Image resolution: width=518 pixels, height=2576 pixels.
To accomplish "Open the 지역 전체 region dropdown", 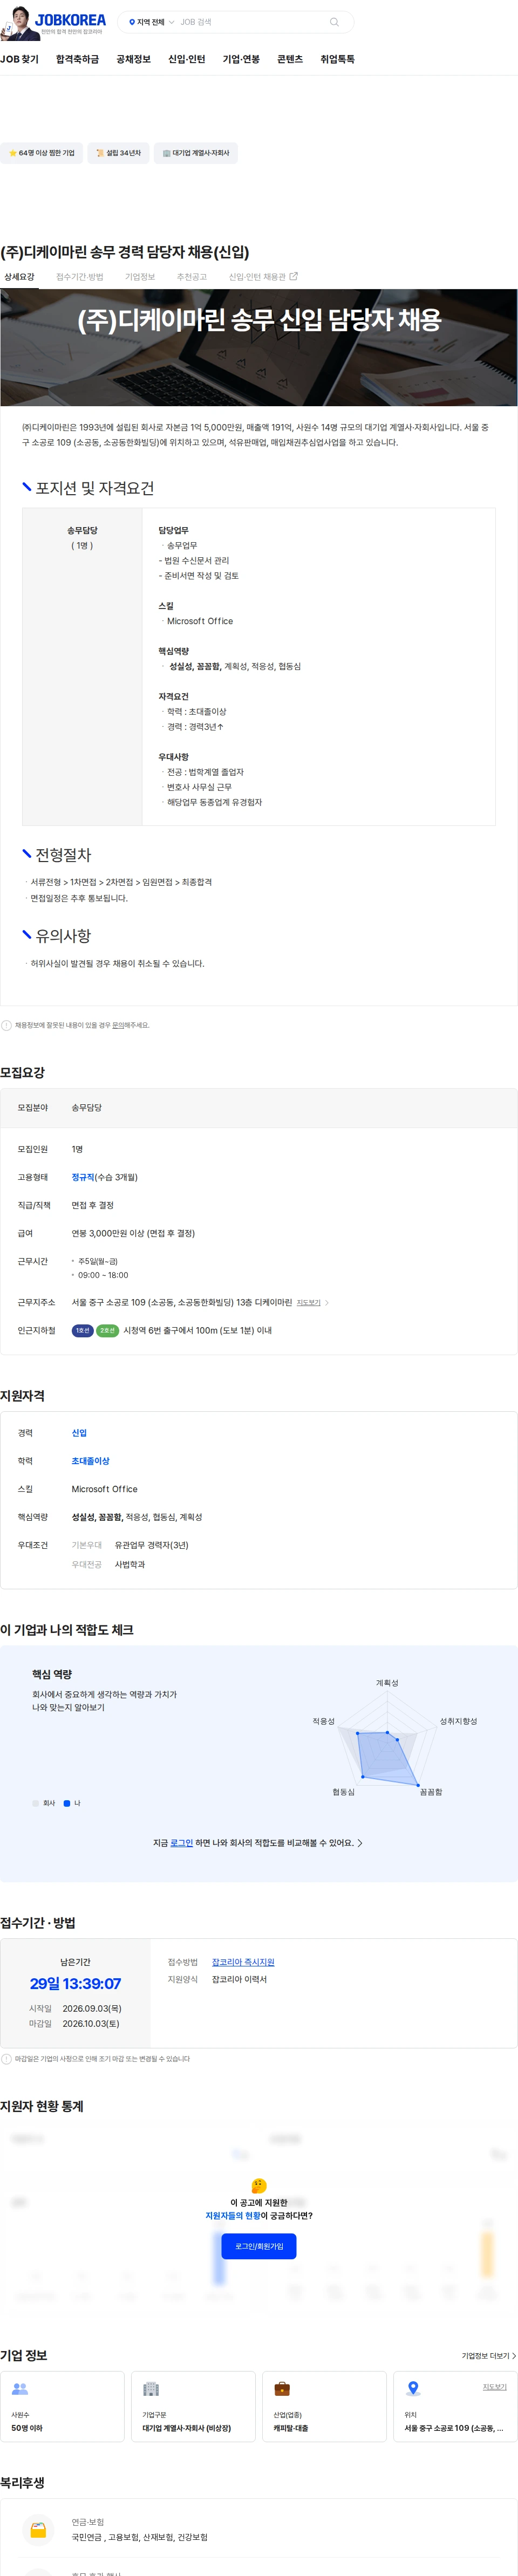I will click(x=151, y=22).
